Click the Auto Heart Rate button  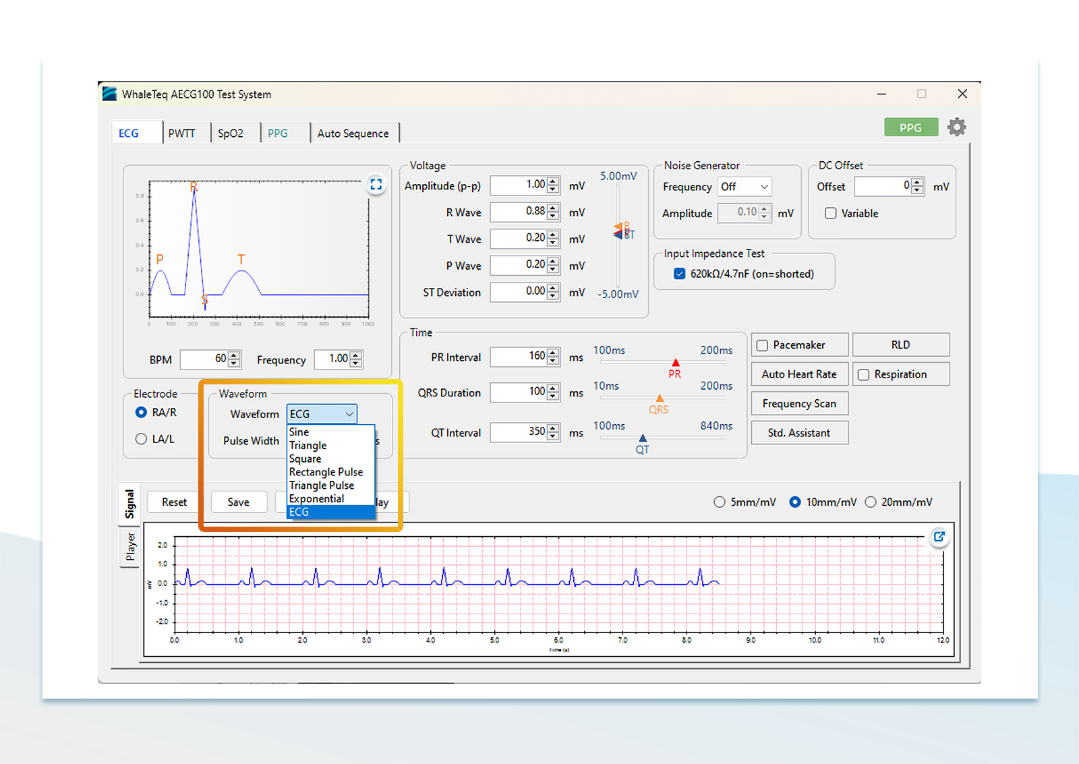[x=799, y=374]
